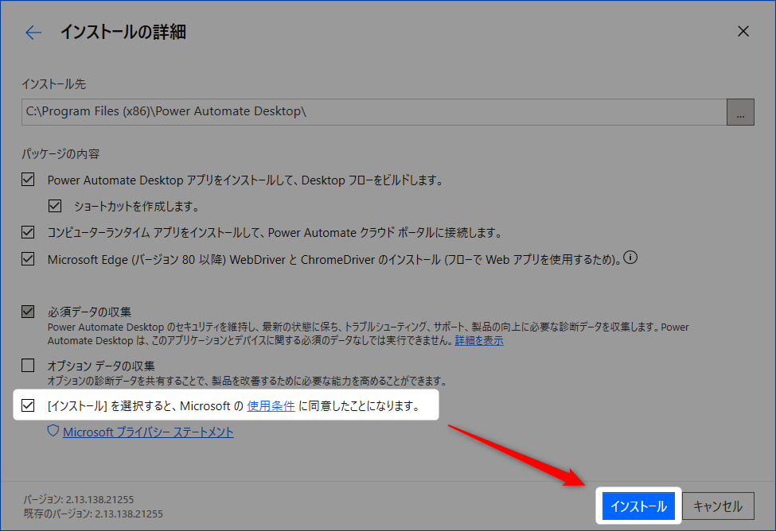Open the 詳細を表示 link

pyautogui.click(x=479, y=340)
